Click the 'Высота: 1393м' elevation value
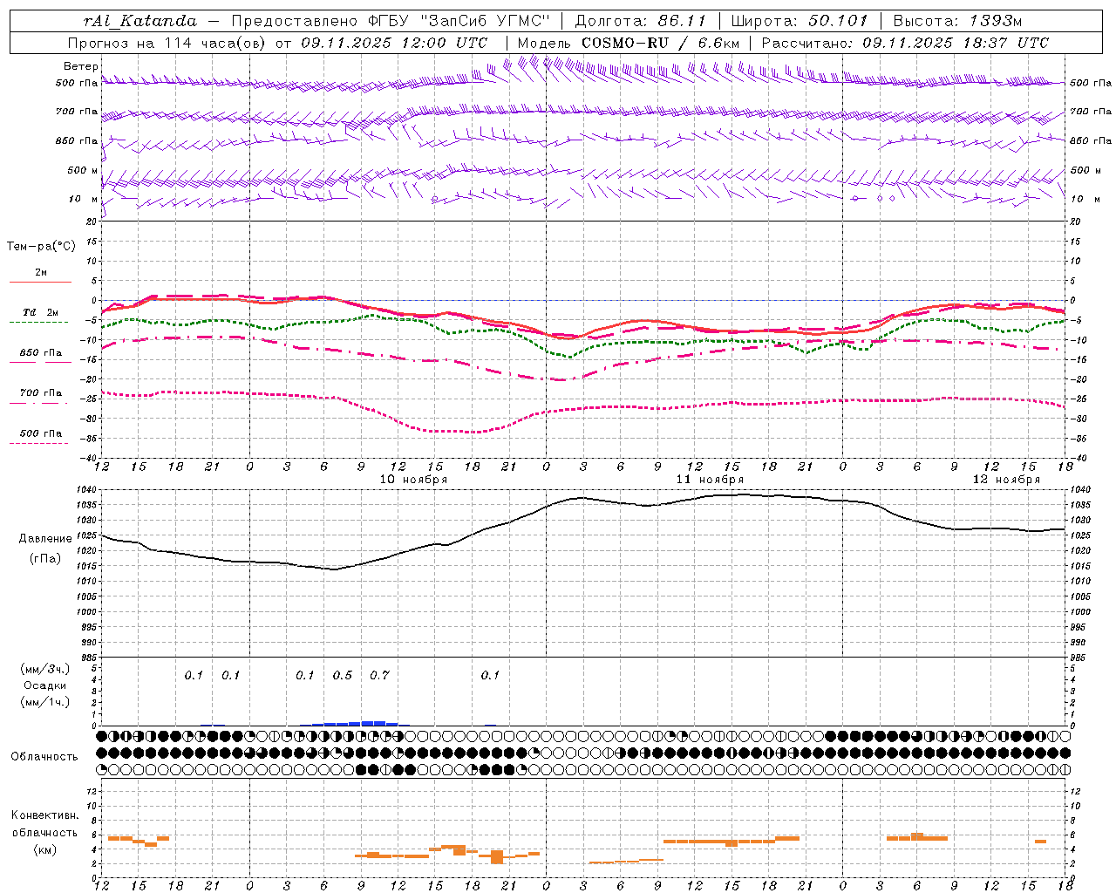 (x=957, y=21)
